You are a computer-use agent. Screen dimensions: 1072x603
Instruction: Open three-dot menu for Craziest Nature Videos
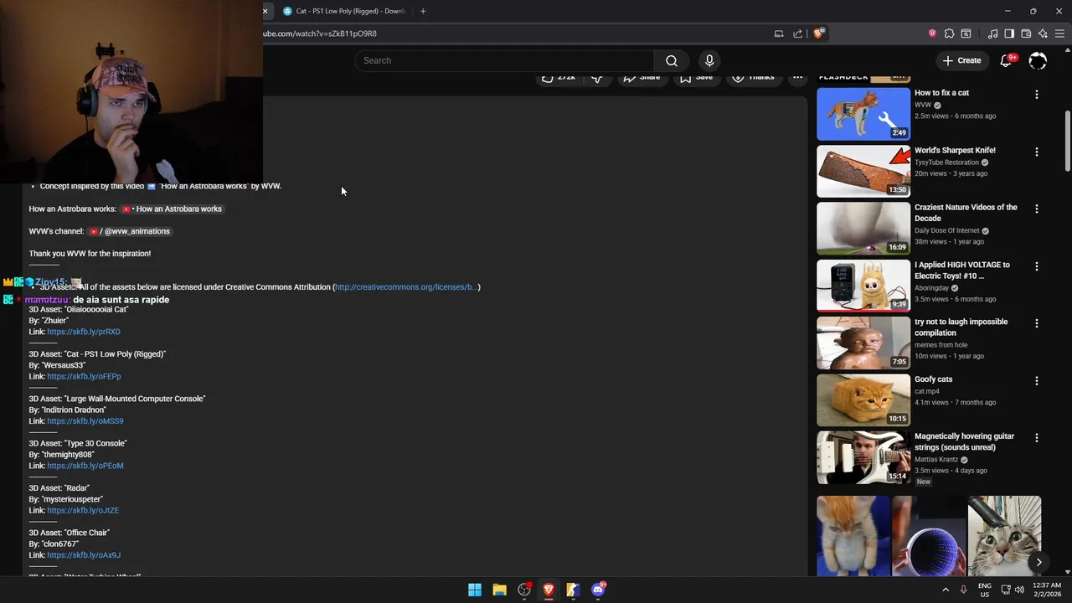click(1037, 209)
